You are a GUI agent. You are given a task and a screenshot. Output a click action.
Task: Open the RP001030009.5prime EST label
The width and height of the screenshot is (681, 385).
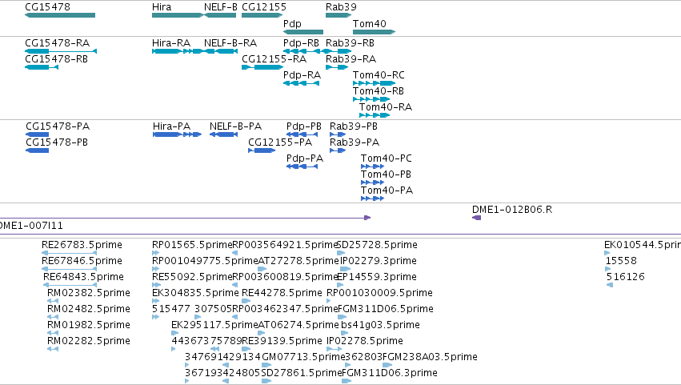(x=379, y=293)
